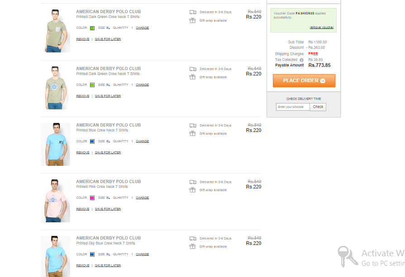
Task: Open Printed Pink shirt product thumbnail
Action: click(55, 201)
